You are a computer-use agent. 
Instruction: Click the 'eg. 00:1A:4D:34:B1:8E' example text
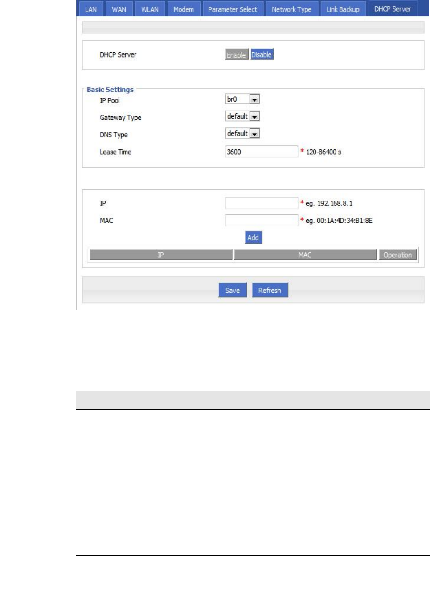click(x=339, y=221)
